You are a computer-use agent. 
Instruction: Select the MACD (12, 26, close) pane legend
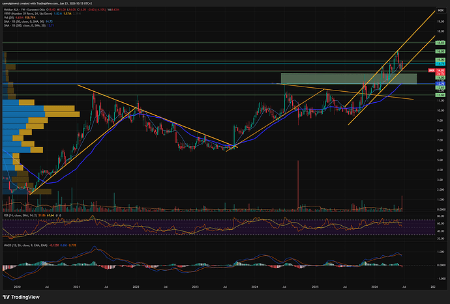point(26,245)
